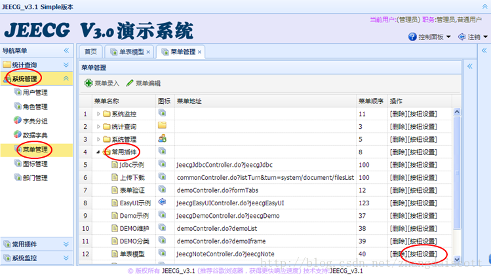
Task: Click the 常用插件 accordion panel icon
Action: click(7, 244)
